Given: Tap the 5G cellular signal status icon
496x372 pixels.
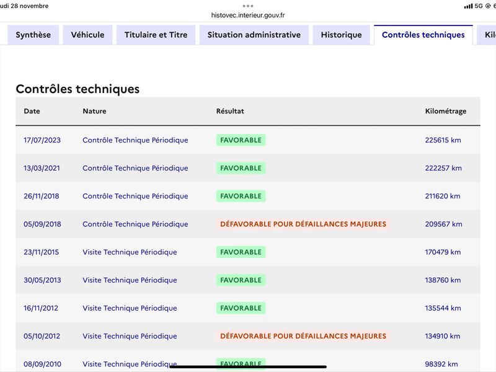Looking at the screenshot, I should point(473,6).
